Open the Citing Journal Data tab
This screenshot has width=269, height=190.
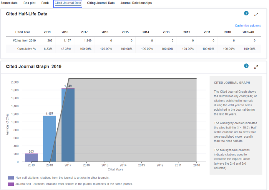[x=101, y=3]
